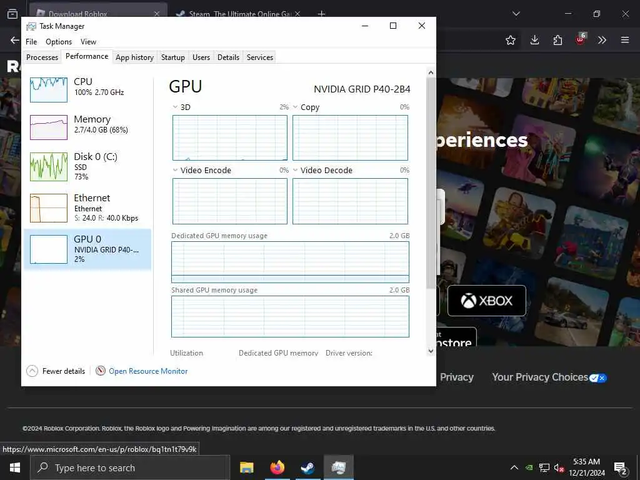640x480 pixels.
Task: Open Resource Monitor link
Action: click(x=148, y=371)
